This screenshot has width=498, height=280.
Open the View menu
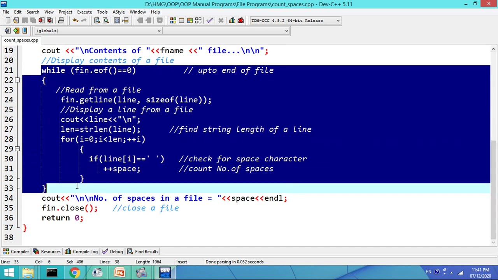[49, 12]
